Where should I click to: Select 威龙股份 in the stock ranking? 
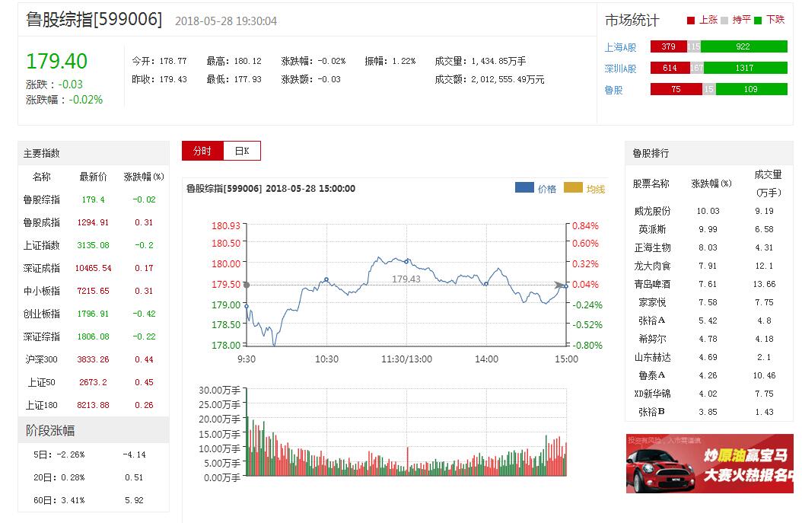coord(652,211)
